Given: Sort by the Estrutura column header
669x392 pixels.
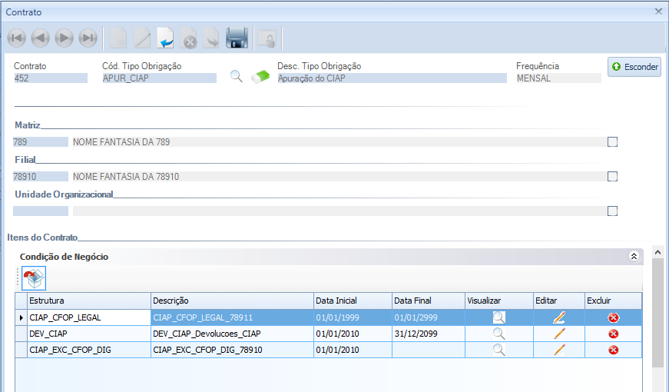Looking at the screenshot, I should (x=88, y=301).
